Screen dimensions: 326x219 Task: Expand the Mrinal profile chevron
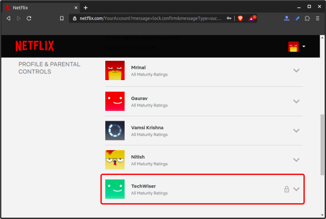296,70
